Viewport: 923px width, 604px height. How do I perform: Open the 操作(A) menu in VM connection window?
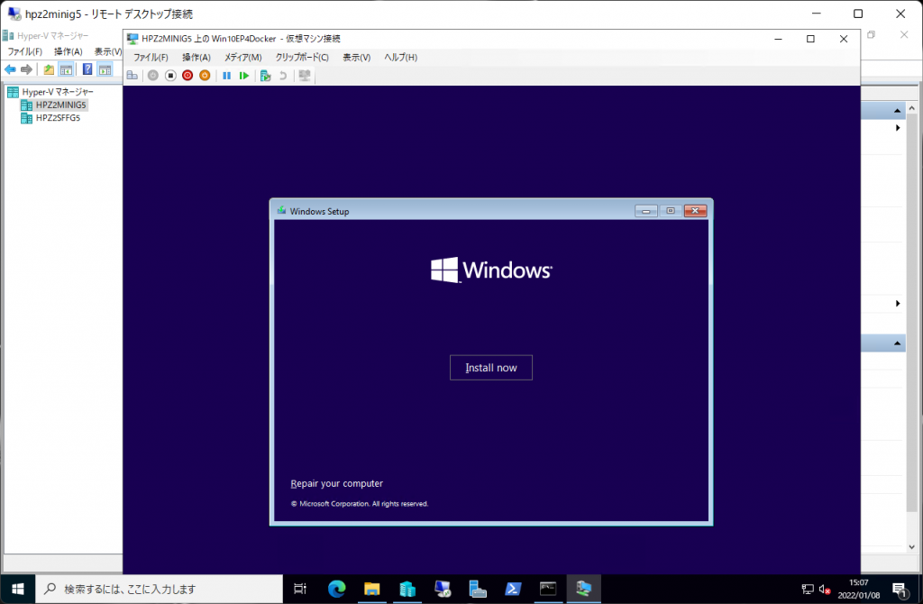tap(196, 57)
